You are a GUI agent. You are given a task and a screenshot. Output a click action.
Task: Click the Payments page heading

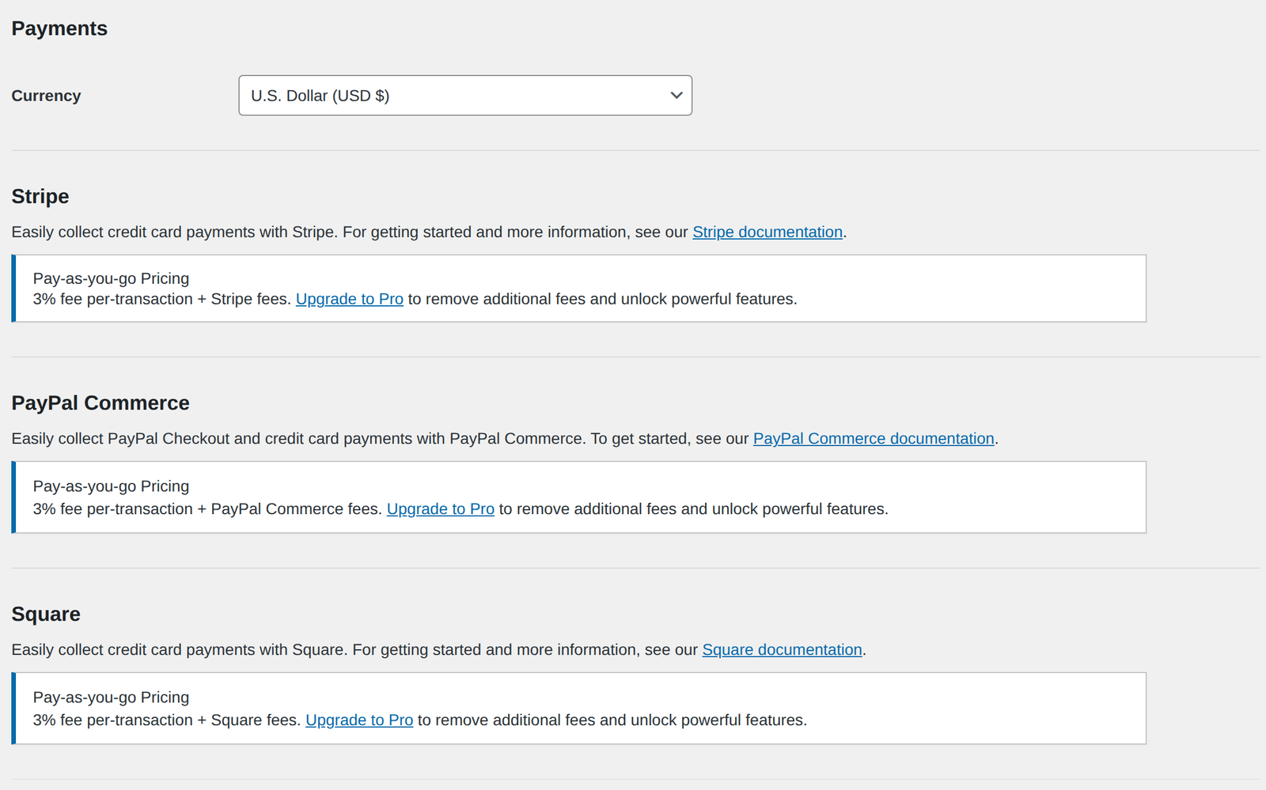pos(59,28)
